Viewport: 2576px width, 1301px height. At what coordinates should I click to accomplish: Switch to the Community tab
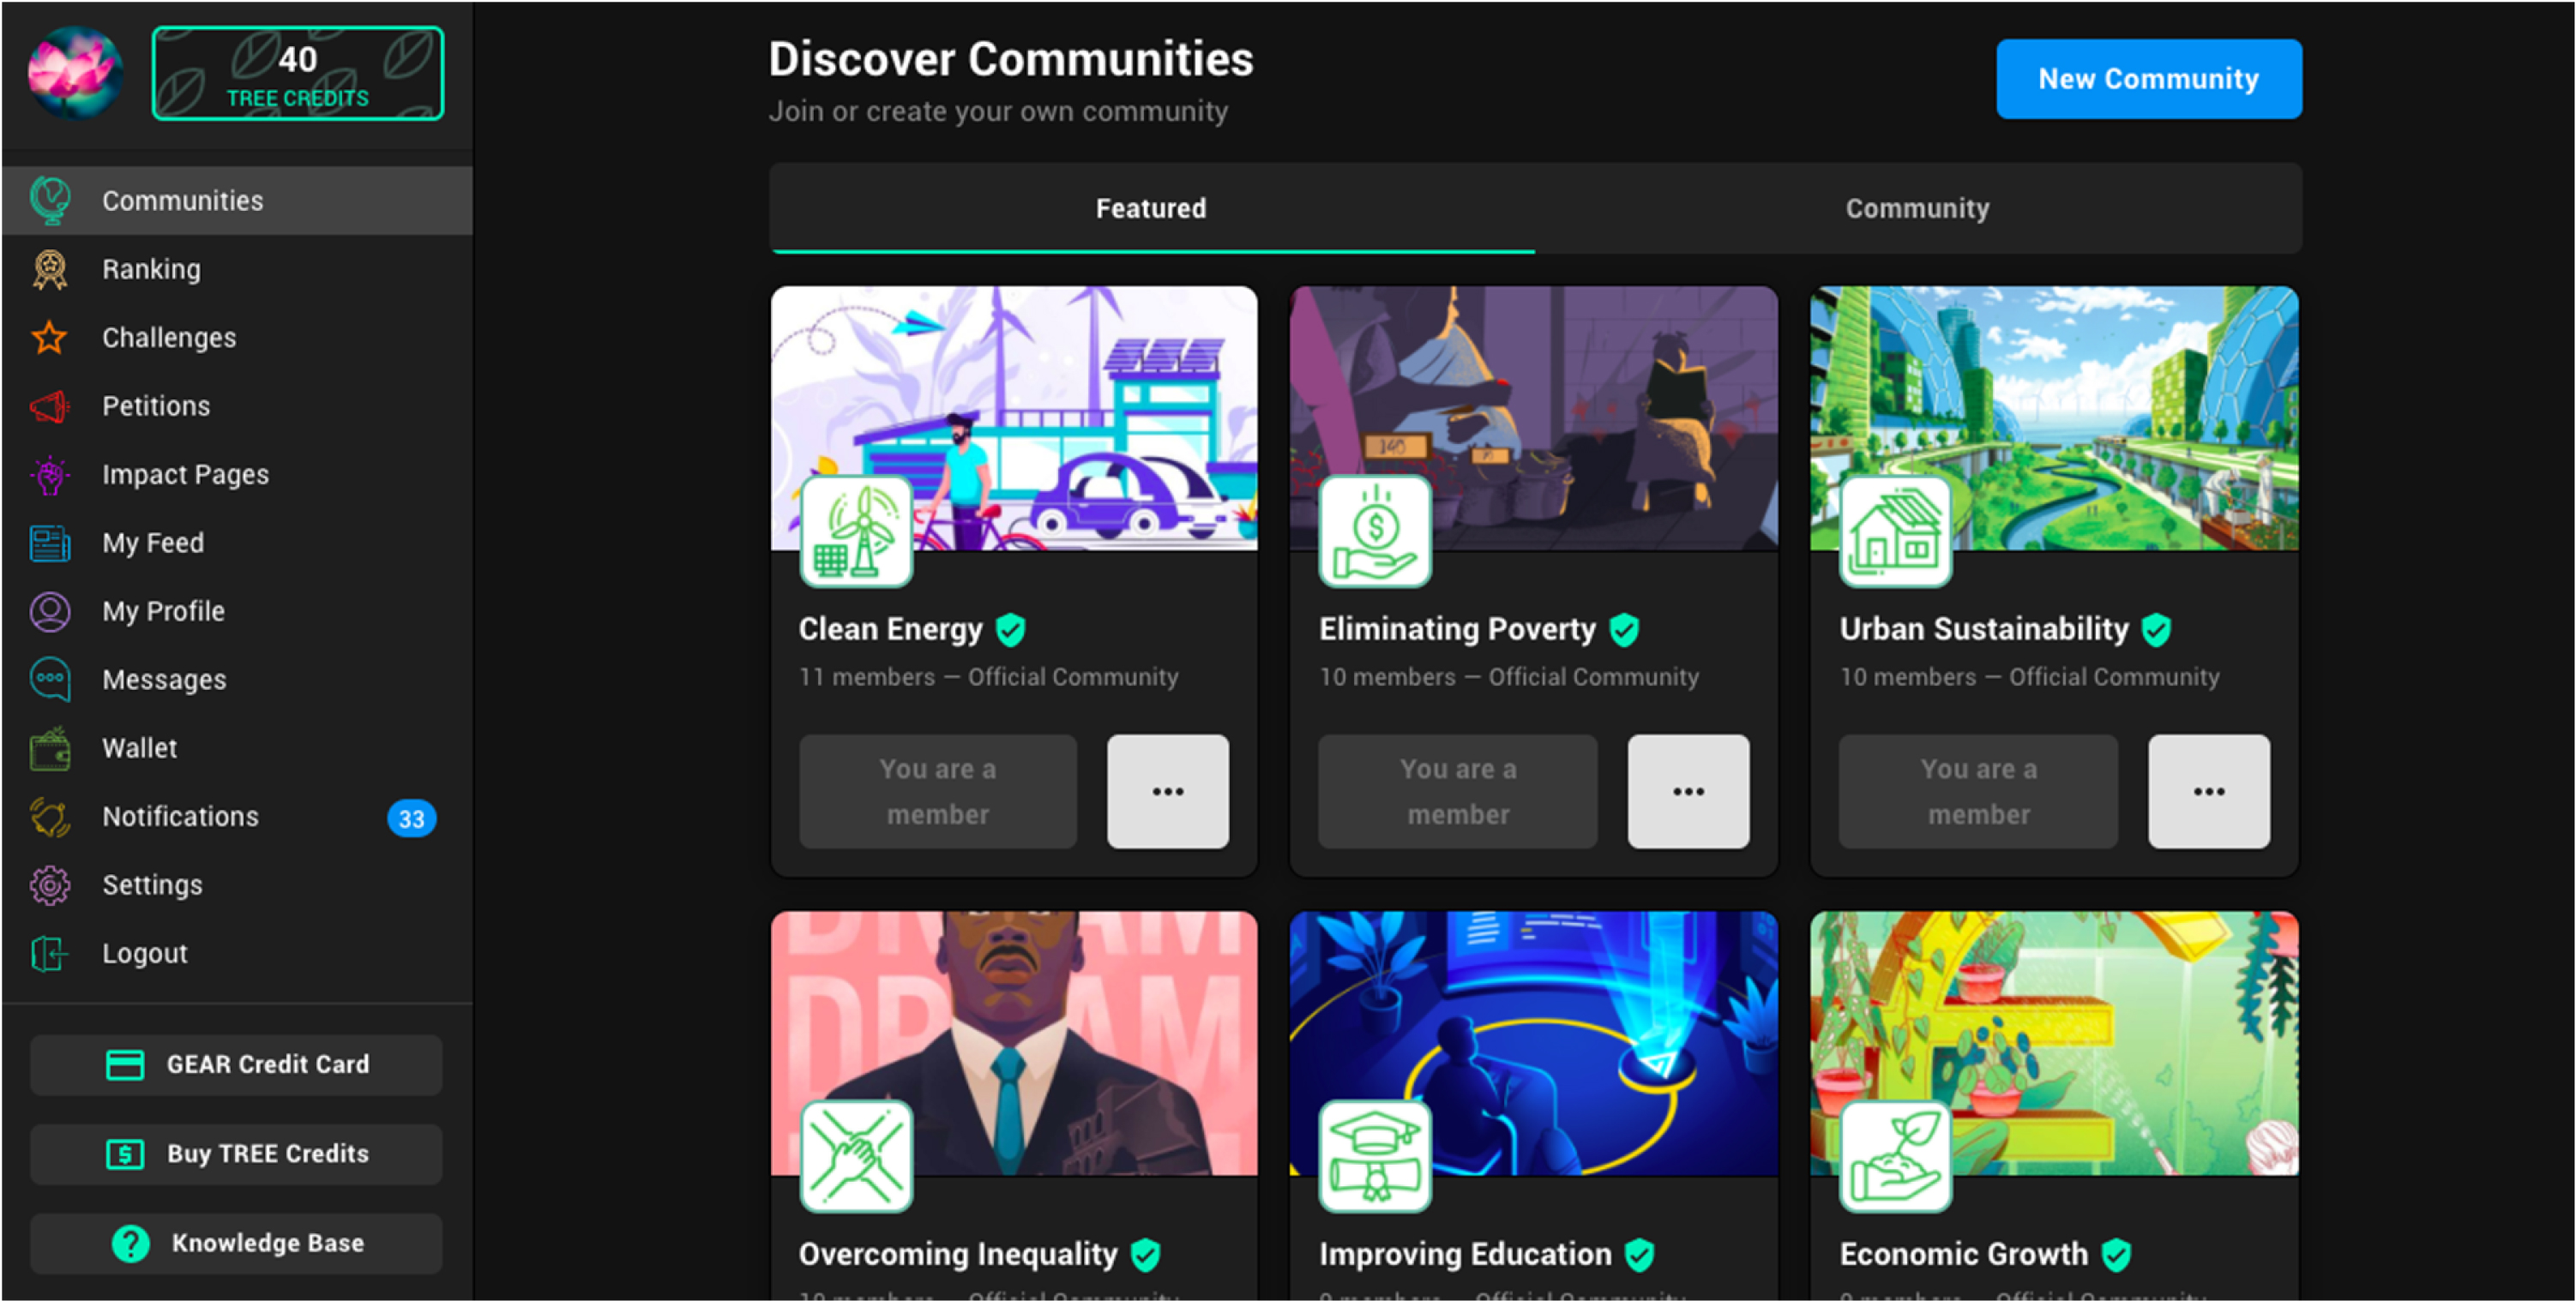1916,208
